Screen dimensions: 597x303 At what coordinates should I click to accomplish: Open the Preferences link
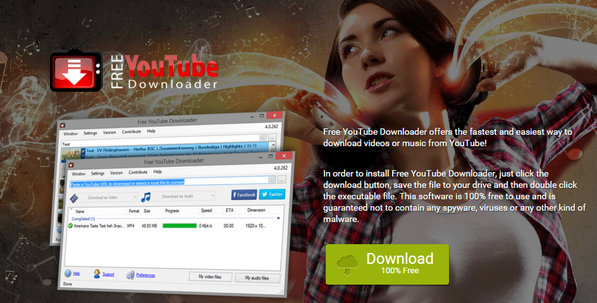click(145, 275)
